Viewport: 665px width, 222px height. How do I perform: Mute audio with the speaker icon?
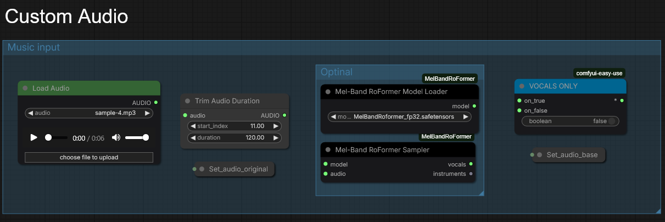[116, 137]
